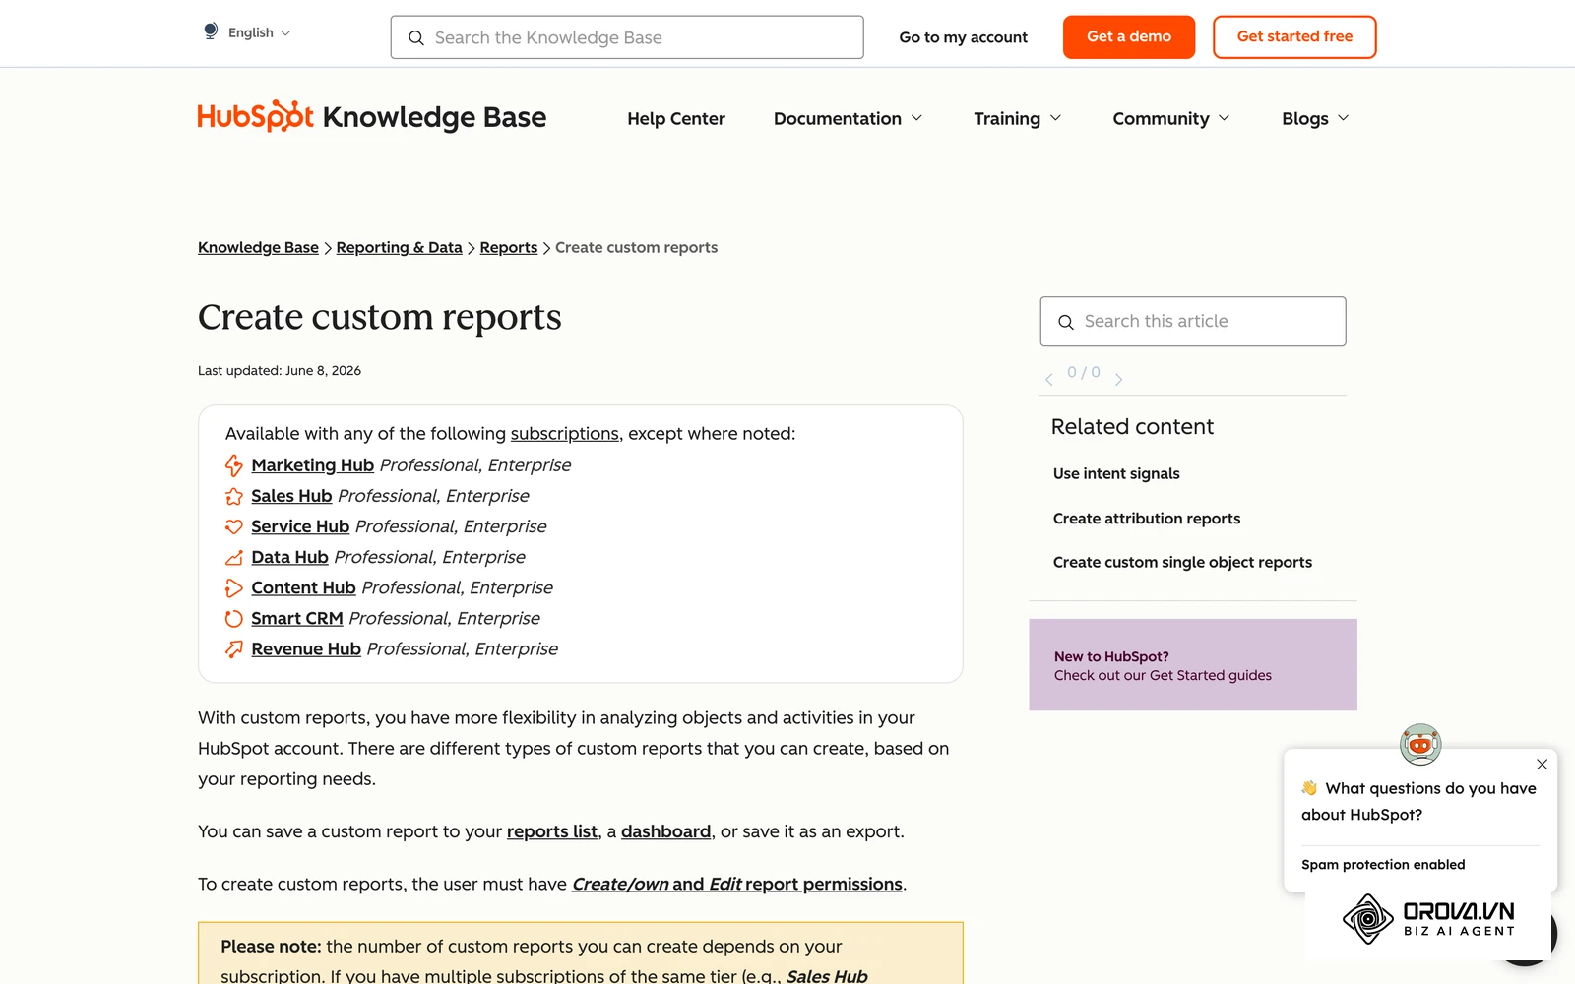
Task: Go to next article search result
Action: point(1118,378)
